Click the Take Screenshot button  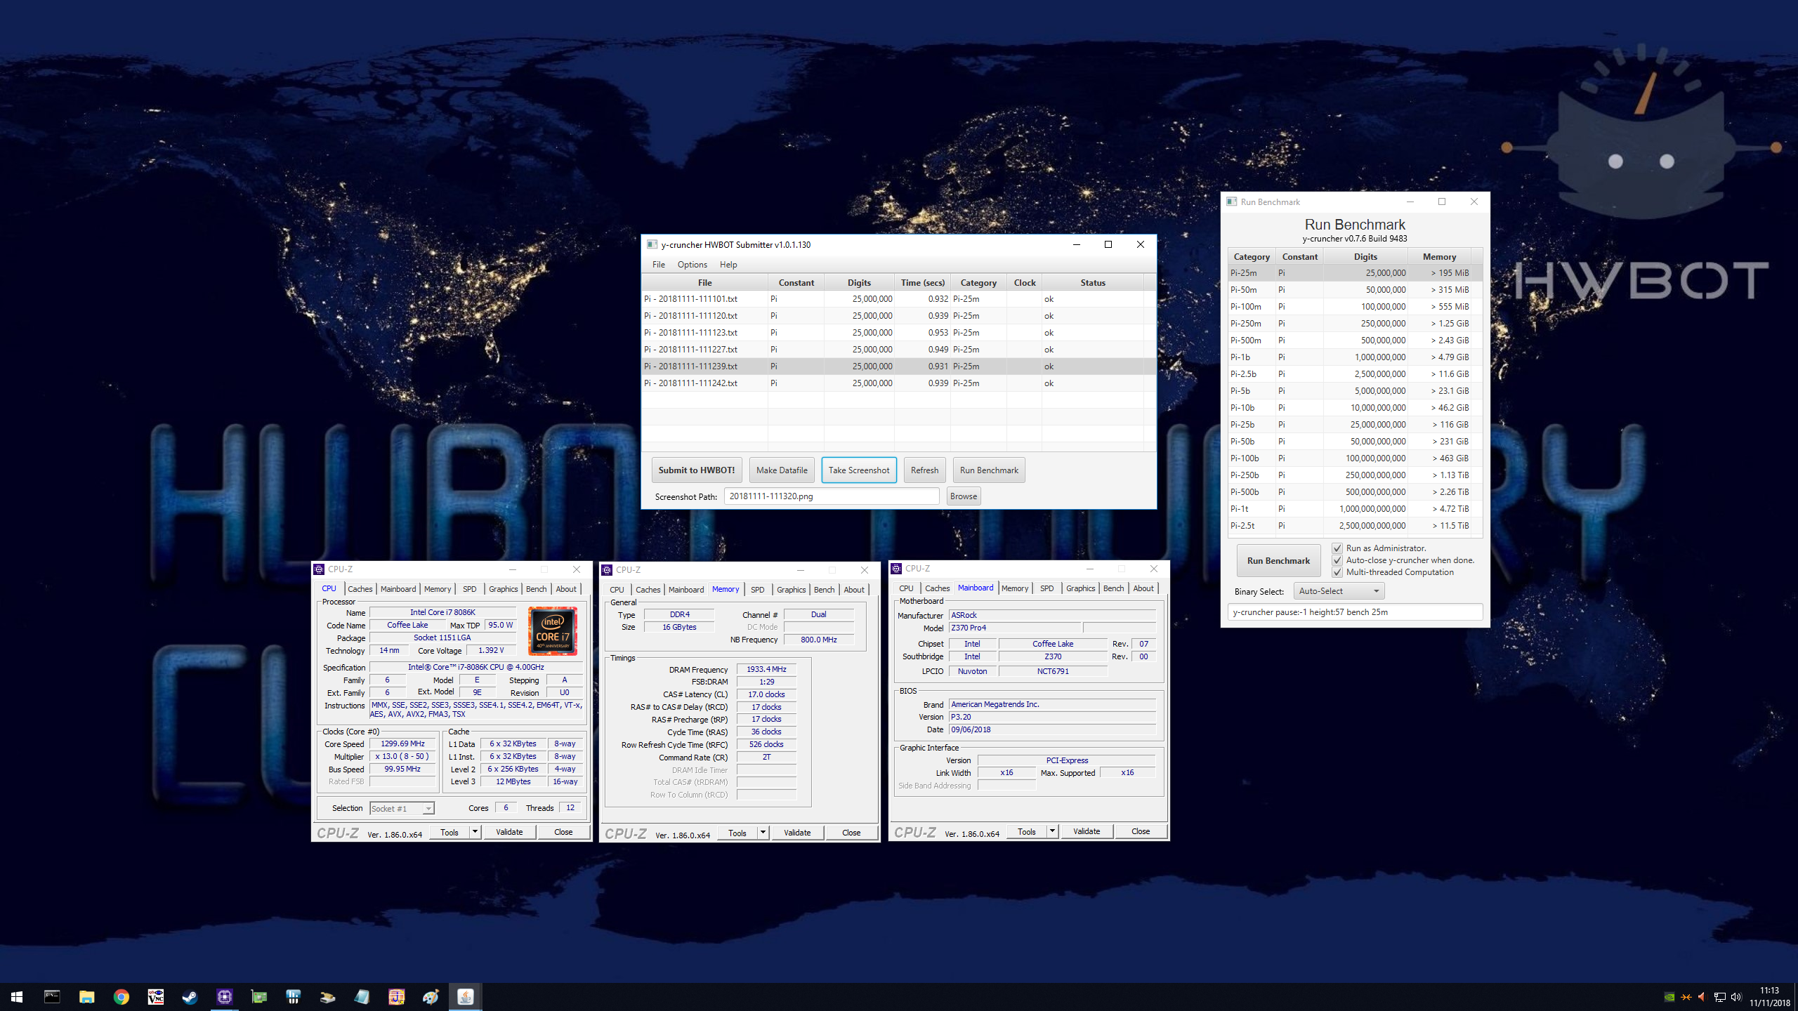(859, 470)
